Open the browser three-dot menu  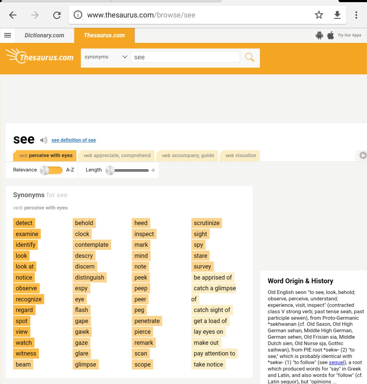(x=356, y=15)
